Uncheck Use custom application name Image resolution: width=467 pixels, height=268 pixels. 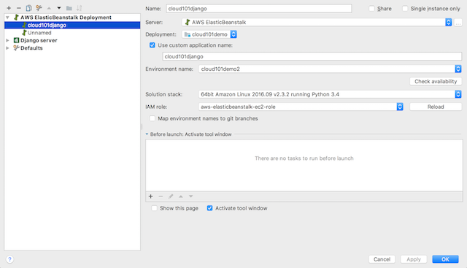click(153, 45)
